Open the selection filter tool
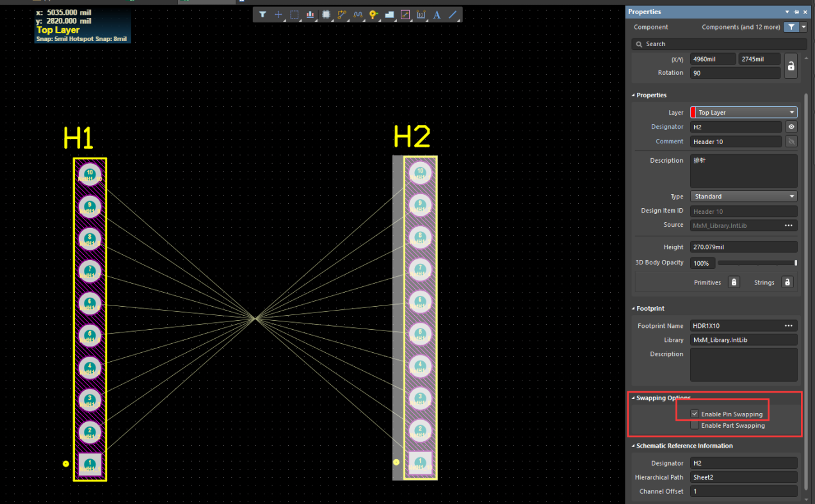This screenshot has width=815, height=504. point(262,14)
